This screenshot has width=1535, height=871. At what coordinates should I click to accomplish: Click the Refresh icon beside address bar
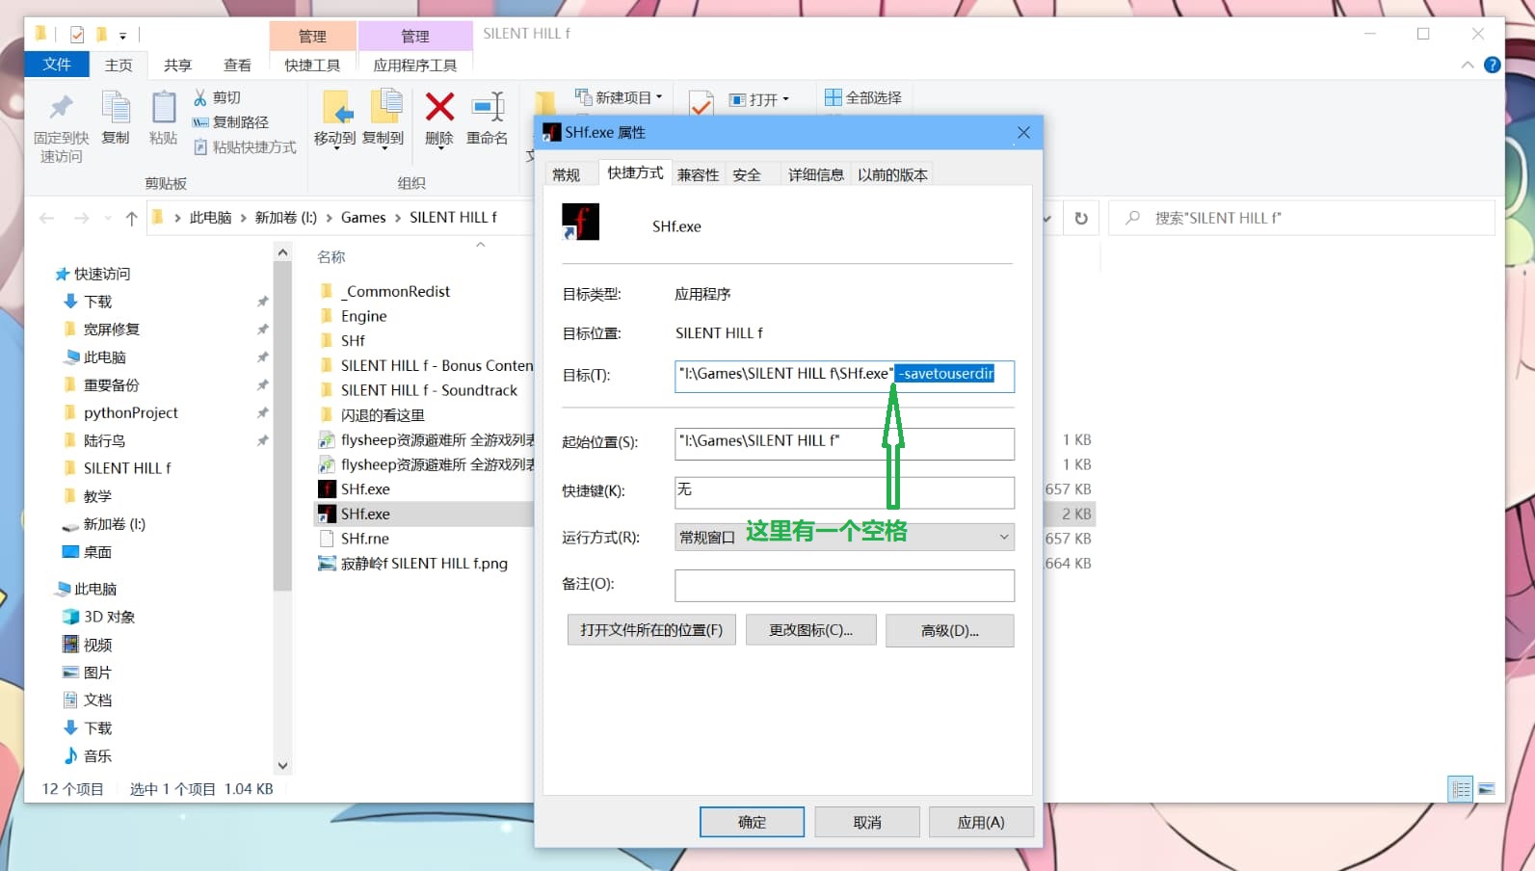pos(1081,219)
